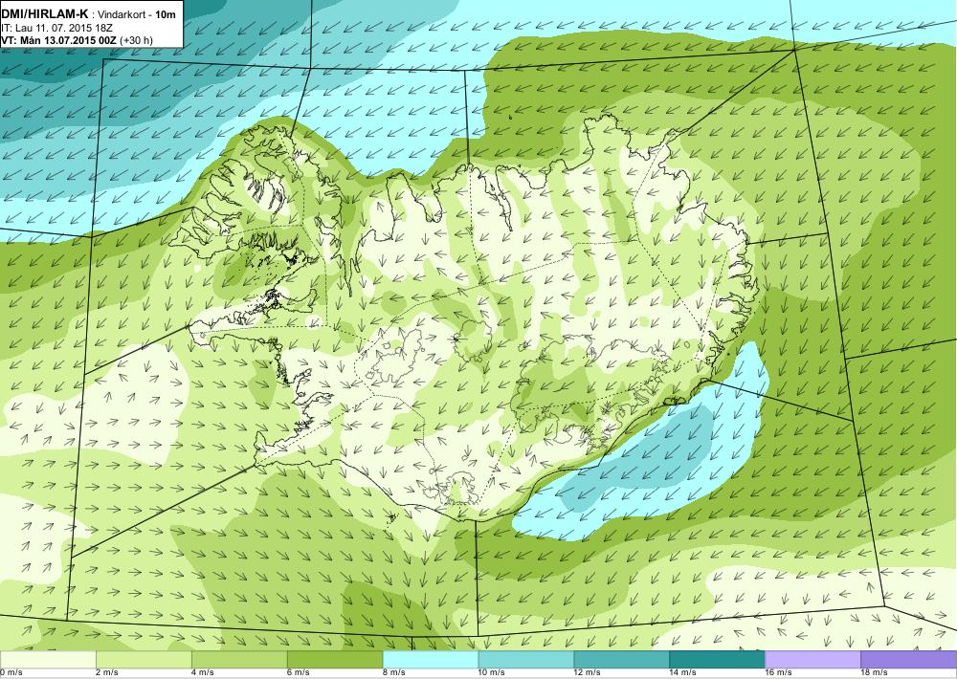Click the "(+30 h)" forecast offset text
The height and width of the screenshot is (679, 957).
(137, 40)
